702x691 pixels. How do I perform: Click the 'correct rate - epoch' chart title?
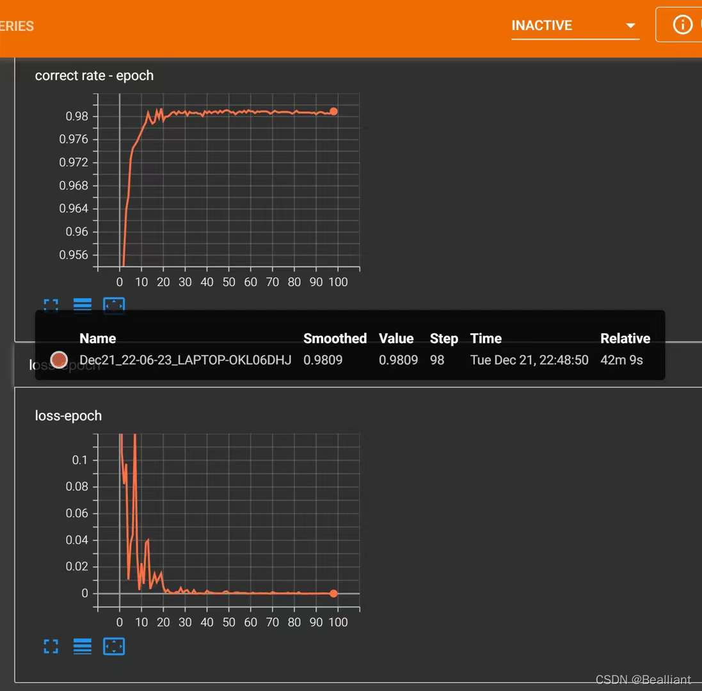coord(94,75)
